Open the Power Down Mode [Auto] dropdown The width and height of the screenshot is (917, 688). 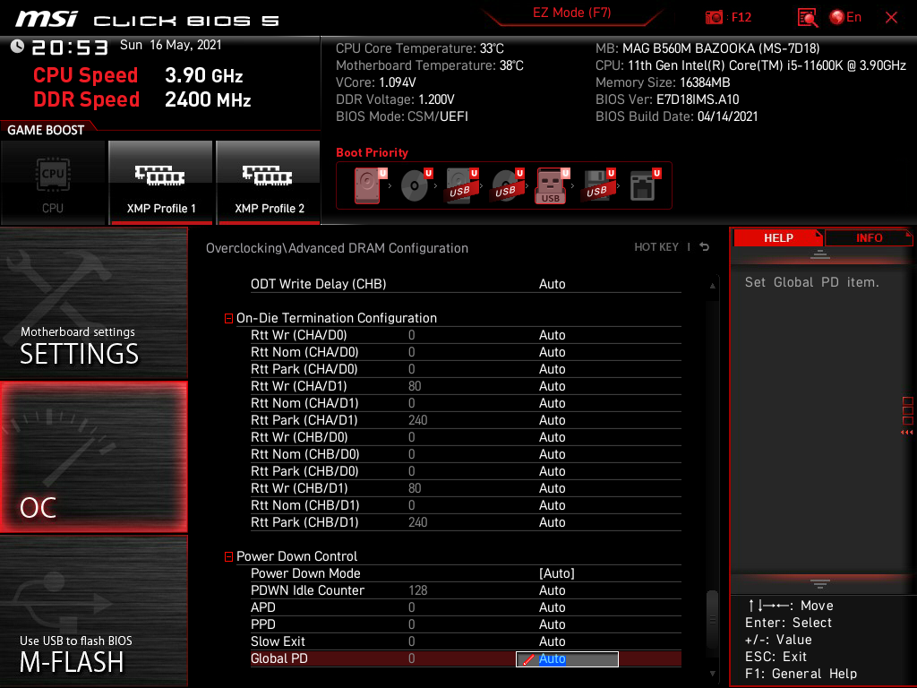pyautogui.click(x=556, y=573)
